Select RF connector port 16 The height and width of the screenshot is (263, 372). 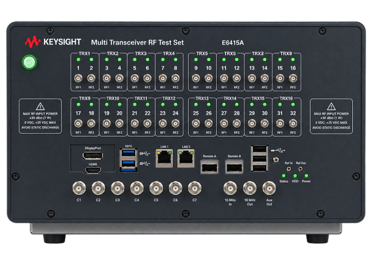[293, 78]
